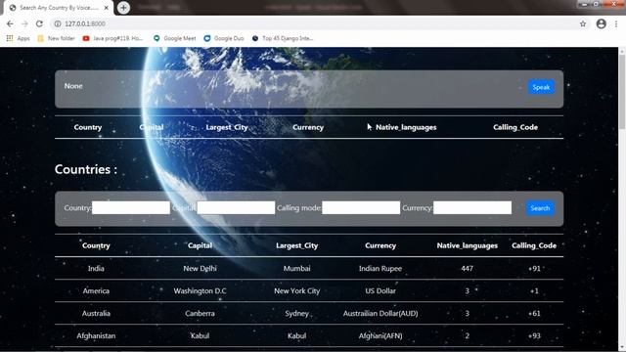Click the 'Australia' country cell

(x=96, y=313)
